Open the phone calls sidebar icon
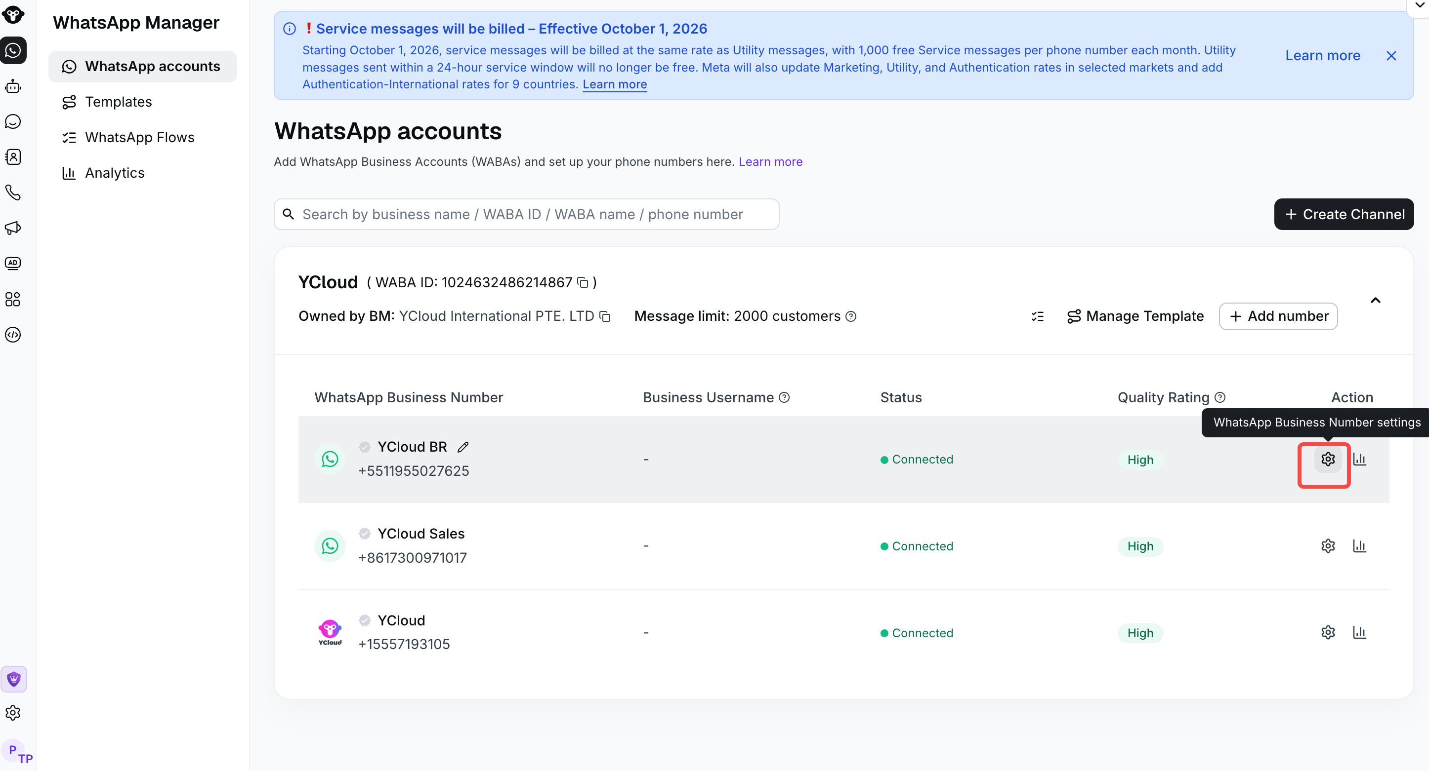The image size is (1429, 771). coord(13,193)
